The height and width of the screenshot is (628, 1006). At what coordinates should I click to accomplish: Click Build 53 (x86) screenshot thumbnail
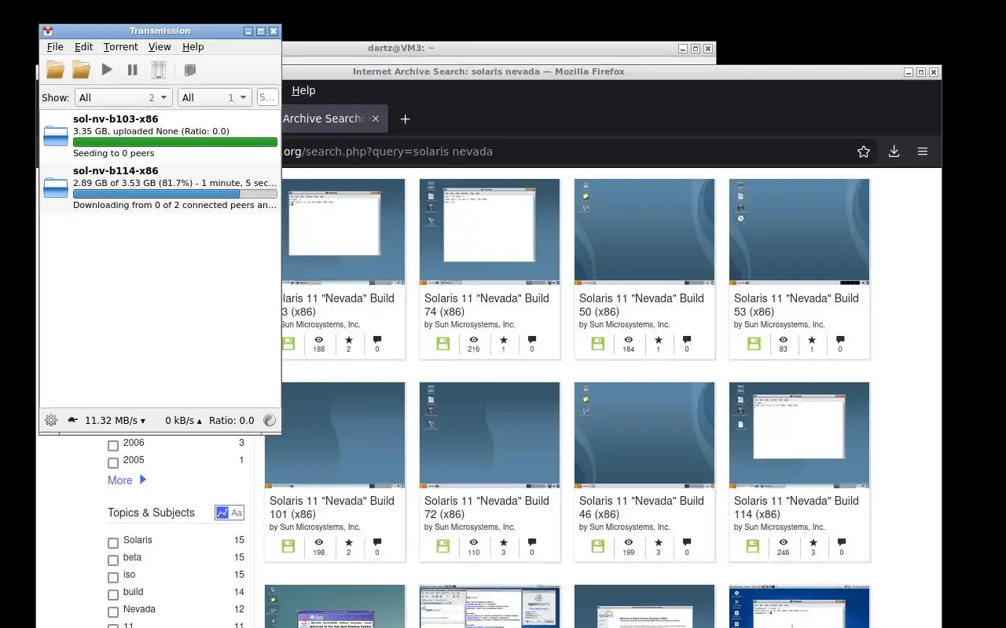tap(799, 232)
